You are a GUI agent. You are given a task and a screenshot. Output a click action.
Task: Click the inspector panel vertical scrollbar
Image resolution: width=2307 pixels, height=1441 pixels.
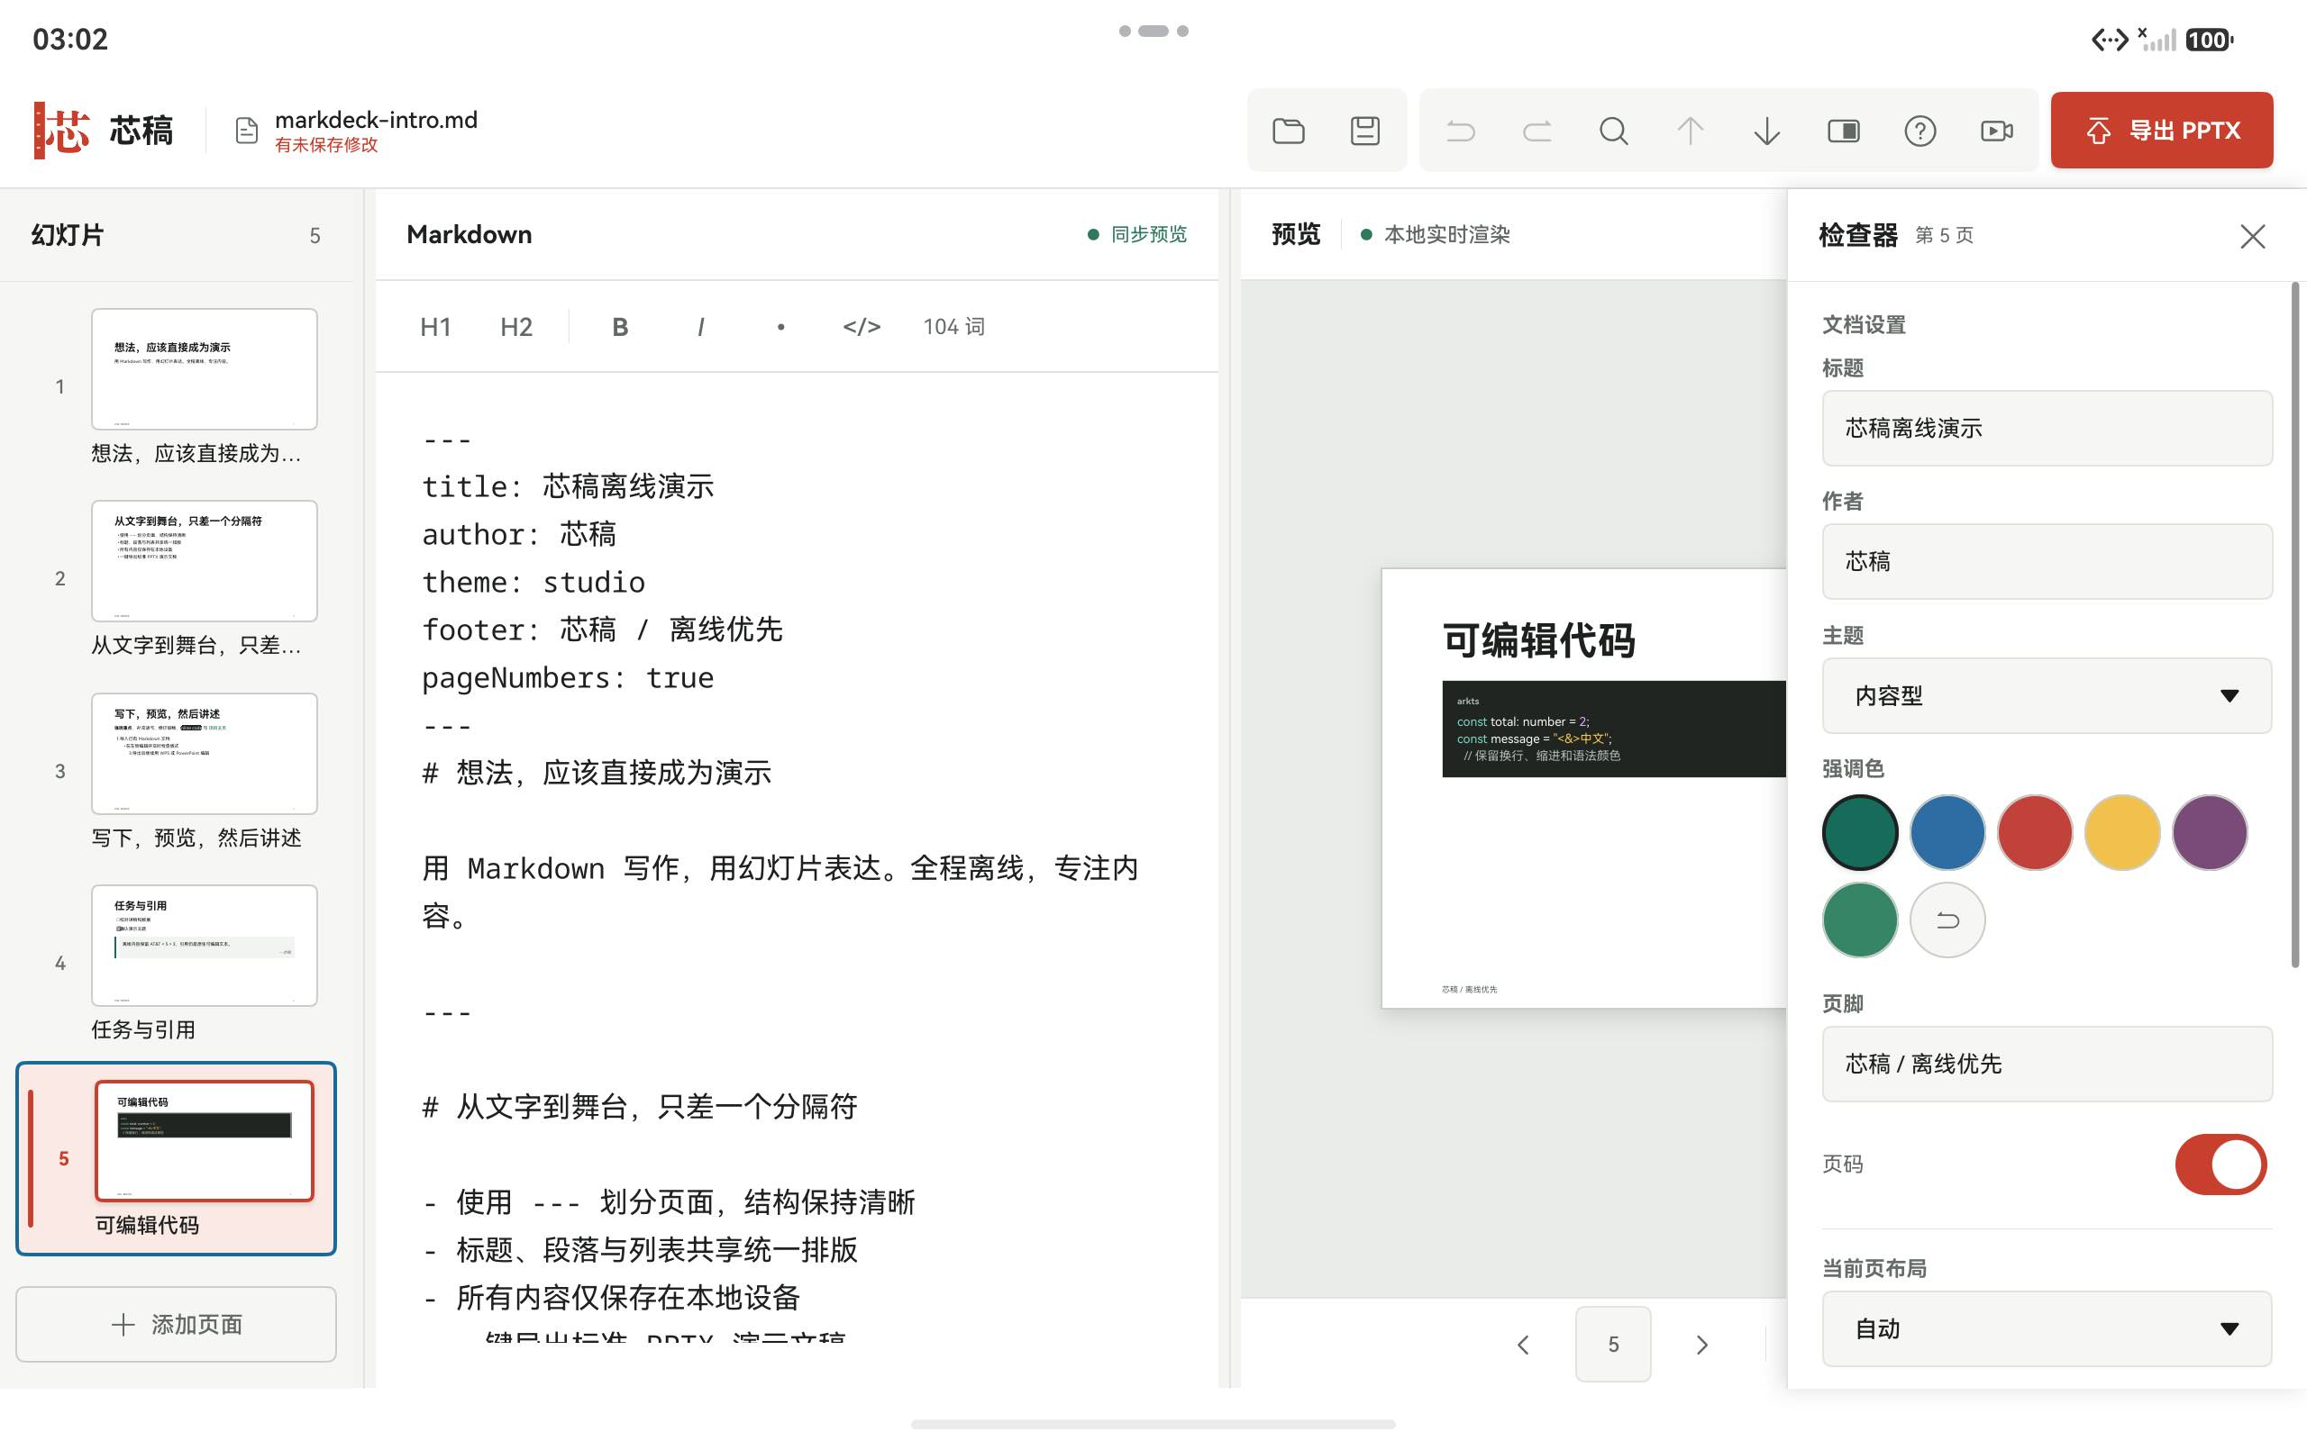tap(2295, 624)
